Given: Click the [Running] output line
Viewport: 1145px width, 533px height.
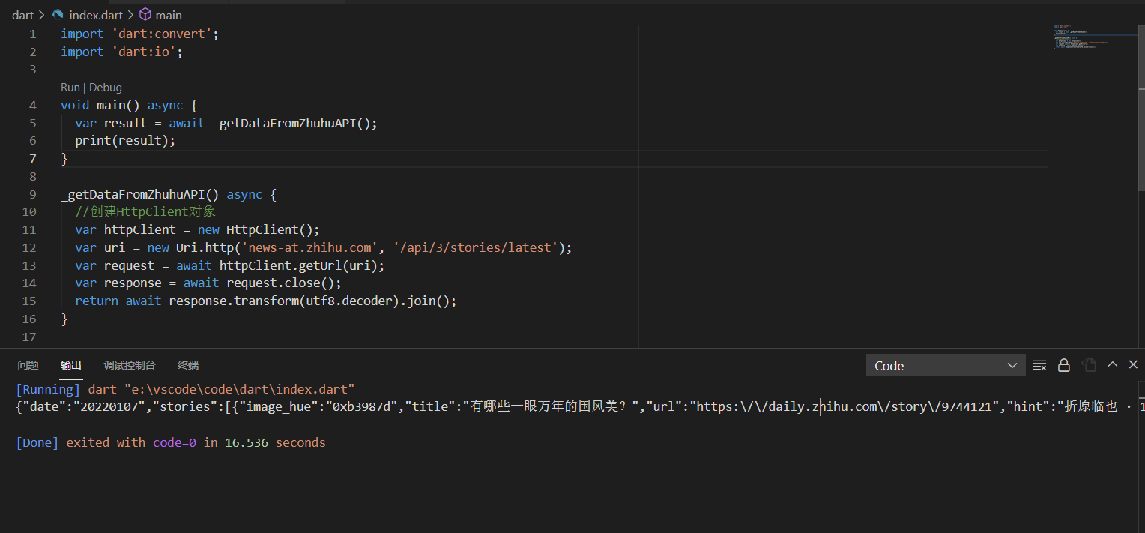Looking at the screenshot, I should point(185,389).
